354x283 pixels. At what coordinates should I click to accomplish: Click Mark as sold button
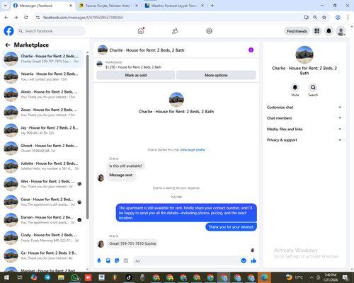[x=136, y=75]
